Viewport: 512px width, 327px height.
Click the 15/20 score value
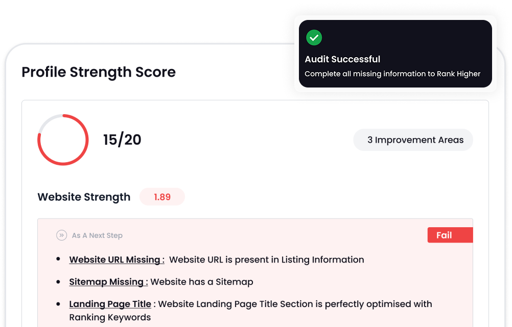(122, 140)
